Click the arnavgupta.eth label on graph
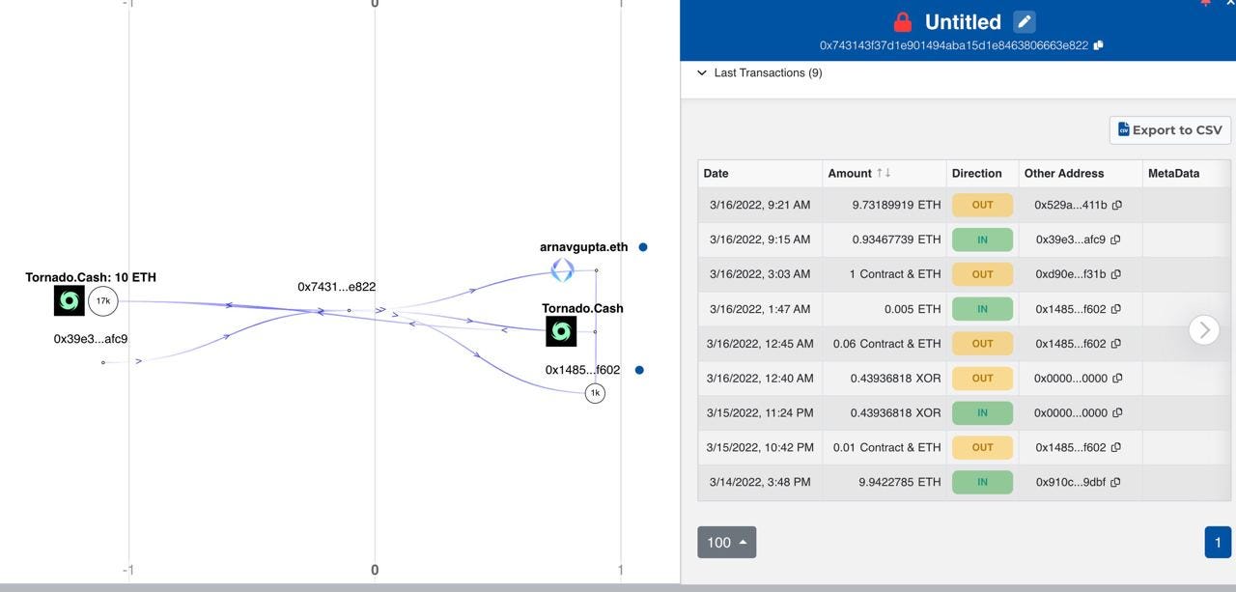 583,246
